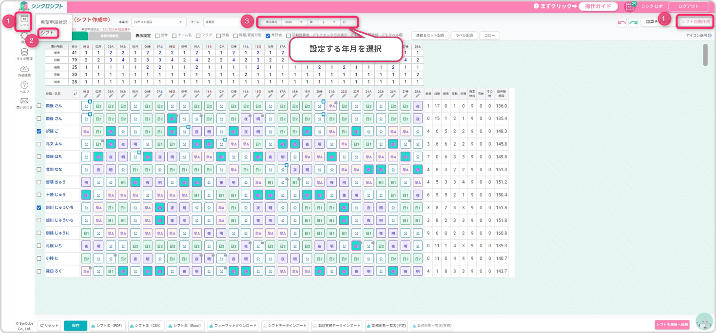The width and height of the screenshot is (716, 333).
Task: Expand the month dropdown showing 2
Action: click(329, 22)
